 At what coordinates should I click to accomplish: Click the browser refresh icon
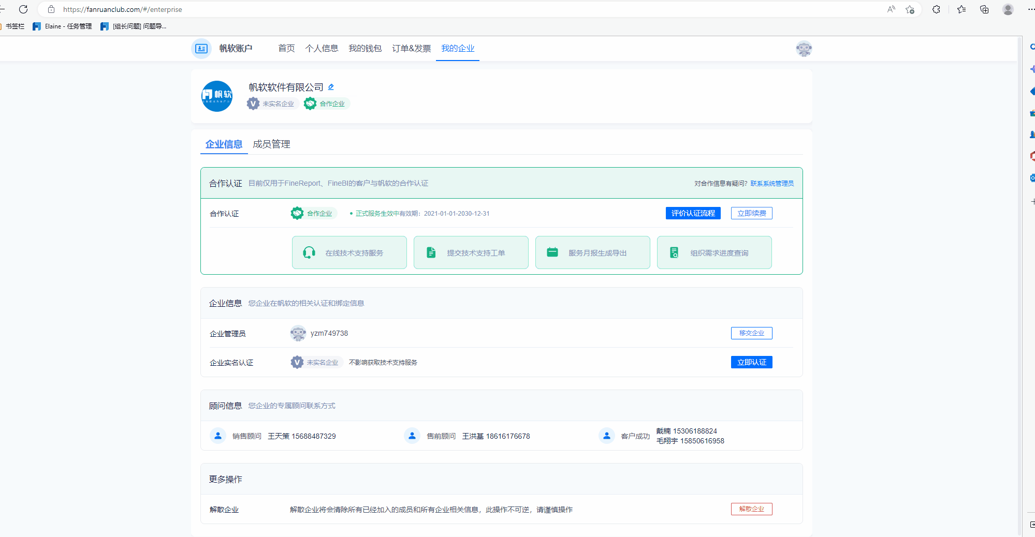click(23, 9)
